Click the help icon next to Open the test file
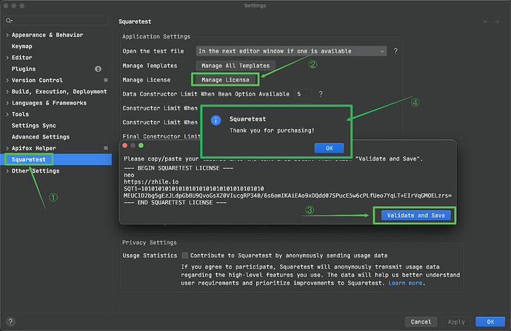 click(x=395, y=51)
